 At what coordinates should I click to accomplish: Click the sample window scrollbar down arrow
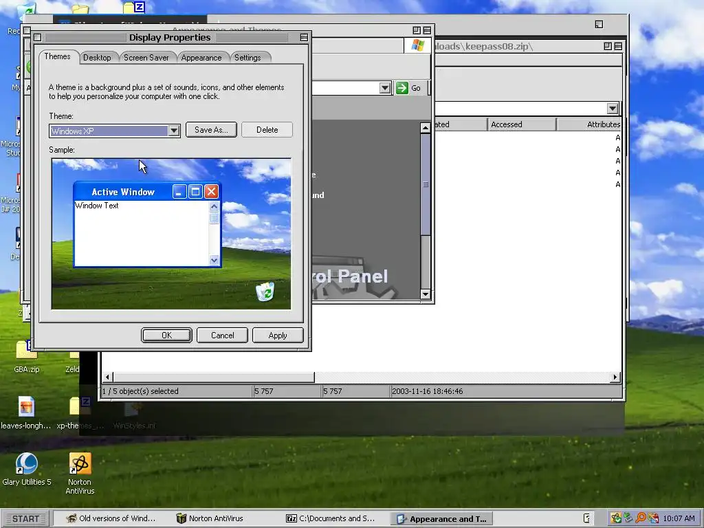click(214, 260)
